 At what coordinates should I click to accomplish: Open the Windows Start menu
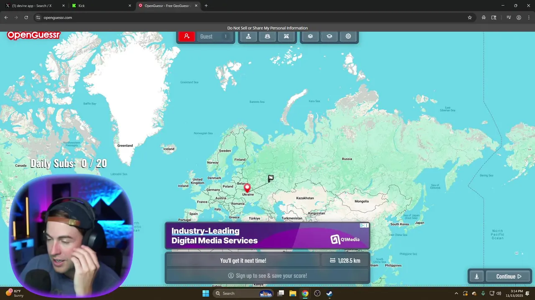pyautogui.click(x=206, y=293)
